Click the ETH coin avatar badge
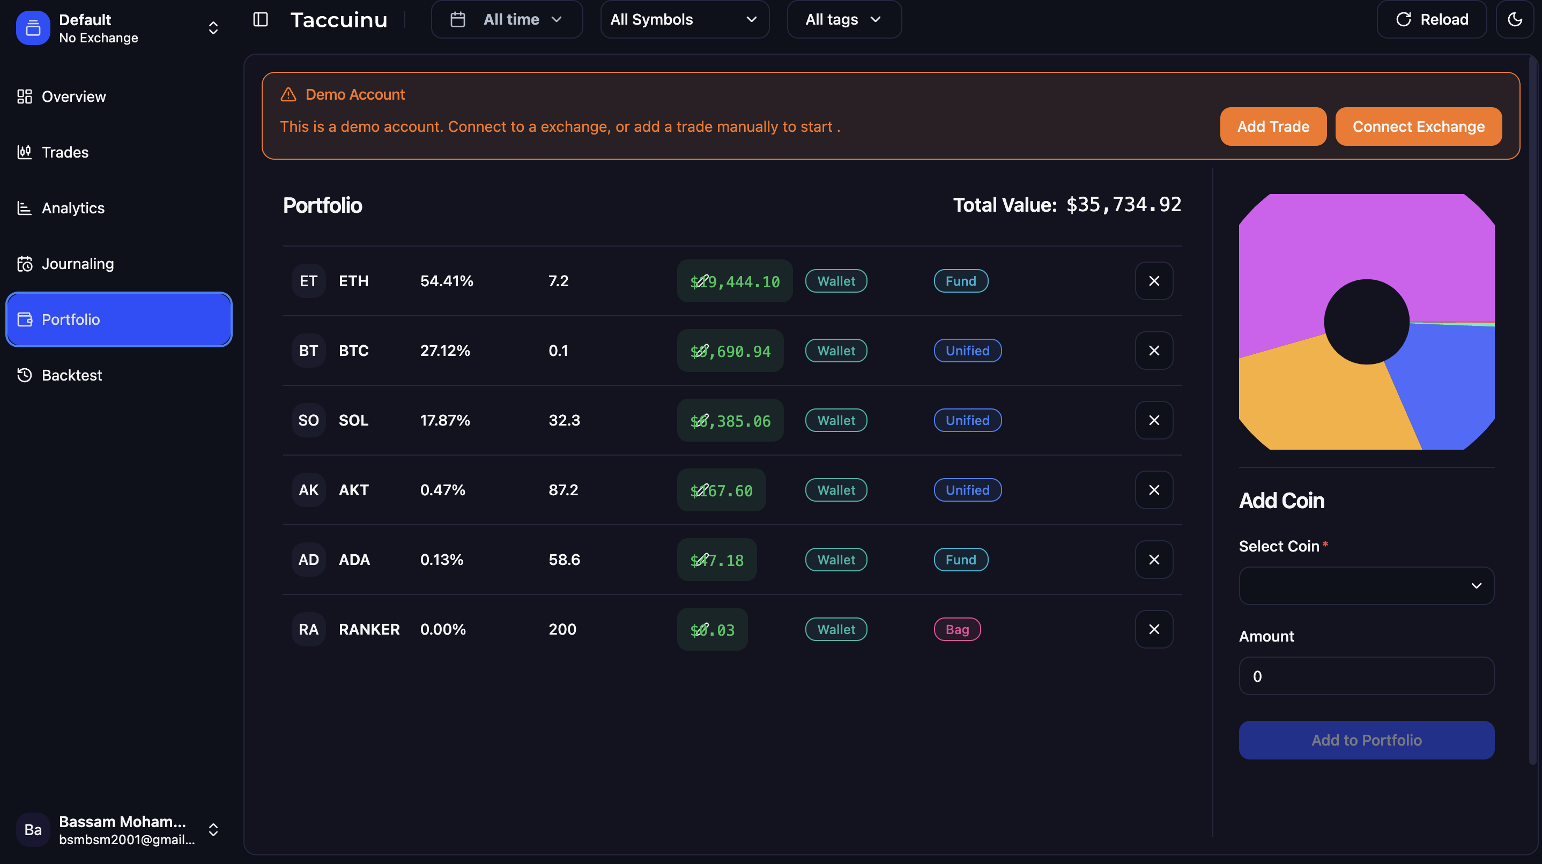The height and width of the screenshot is (864, 1542). 308,281
